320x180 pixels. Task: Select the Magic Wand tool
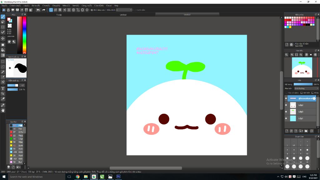[3, 72]
